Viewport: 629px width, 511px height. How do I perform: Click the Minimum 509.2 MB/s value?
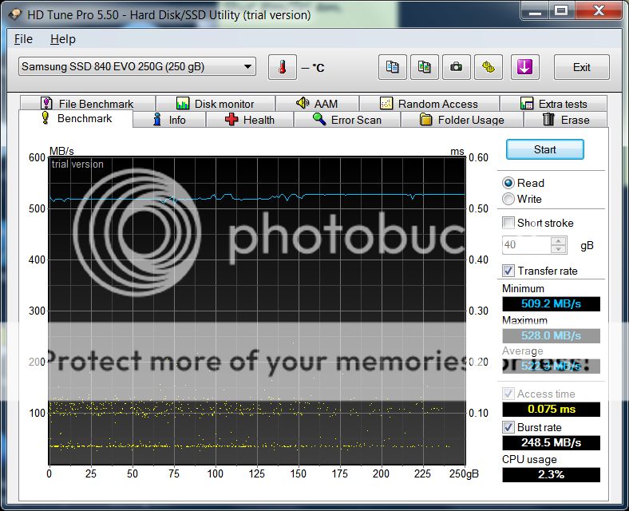552,303
